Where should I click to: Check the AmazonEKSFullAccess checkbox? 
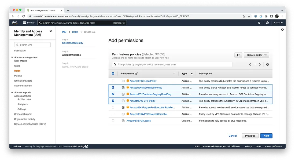click(x=113, y=121)
